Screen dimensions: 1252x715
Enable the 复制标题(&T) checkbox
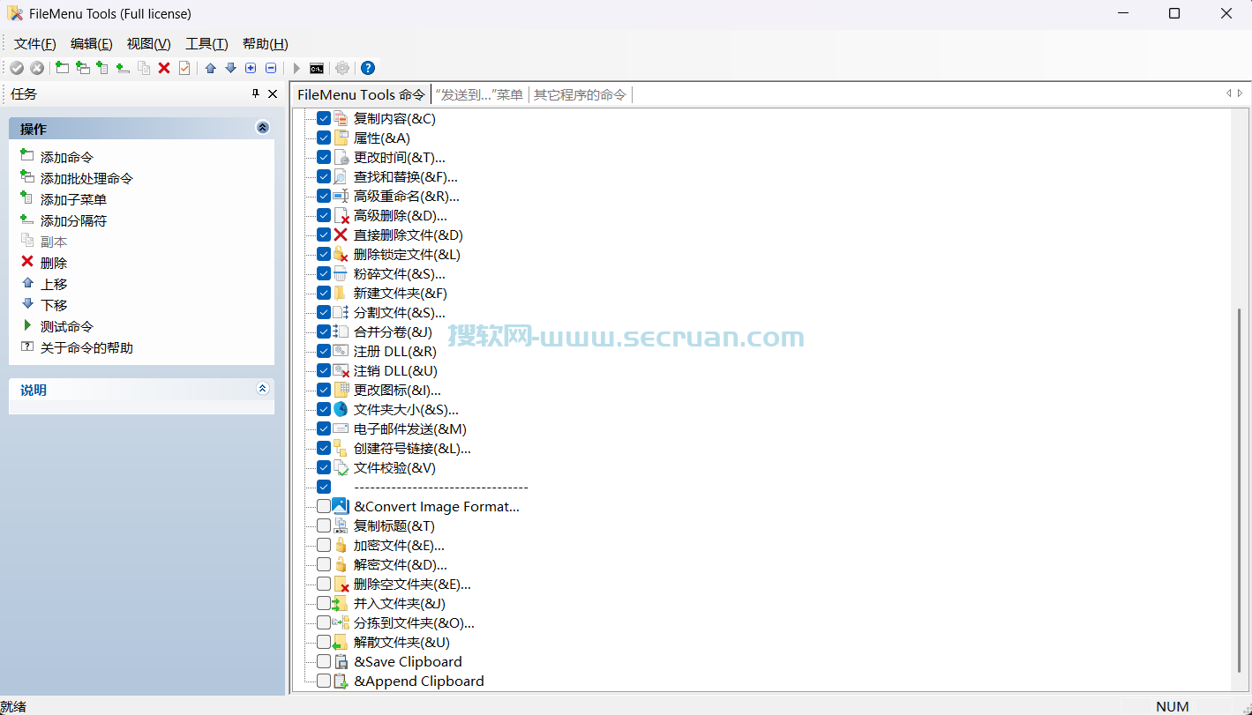[324, 525]
